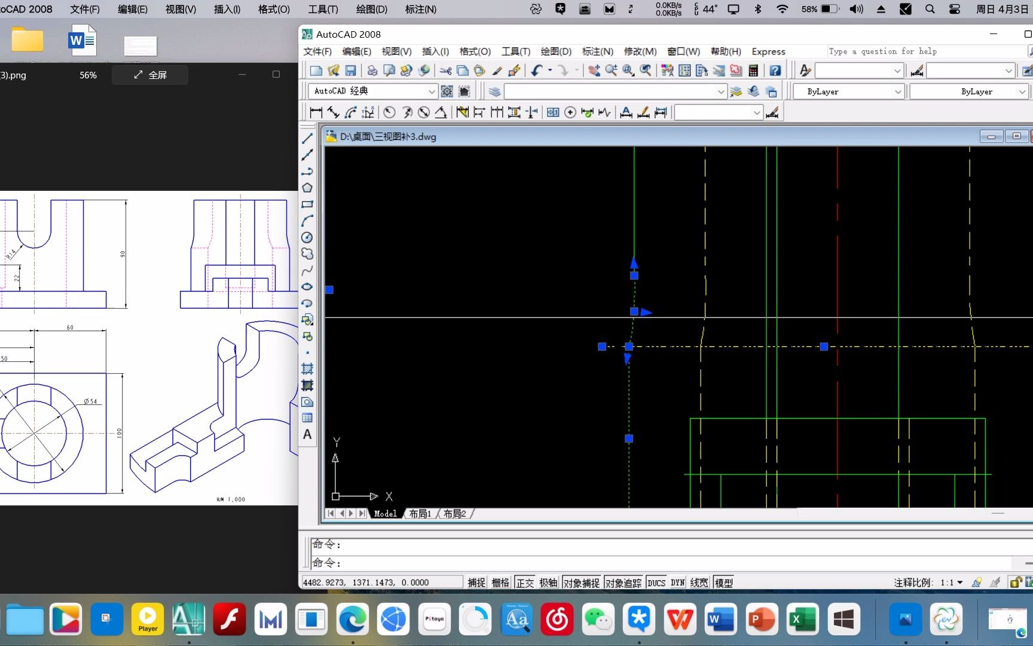Image resolution: width=1033 pixels, height=646 pixels.
Task: Click the Linear Dimension icon
Action: point(315,112)
